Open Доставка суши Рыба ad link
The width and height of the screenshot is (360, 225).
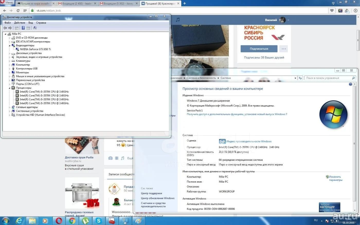pos(79,157)
